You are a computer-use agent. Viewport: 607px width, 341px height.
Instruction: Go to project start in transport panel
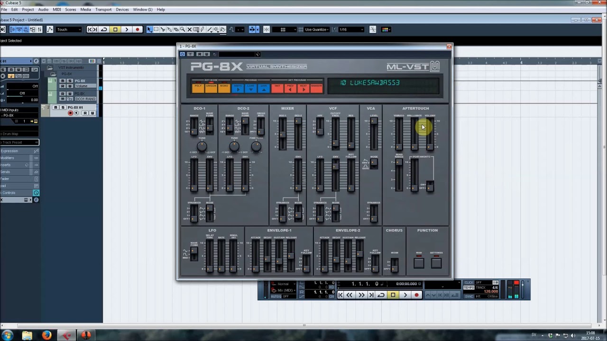tap(340, 295)
